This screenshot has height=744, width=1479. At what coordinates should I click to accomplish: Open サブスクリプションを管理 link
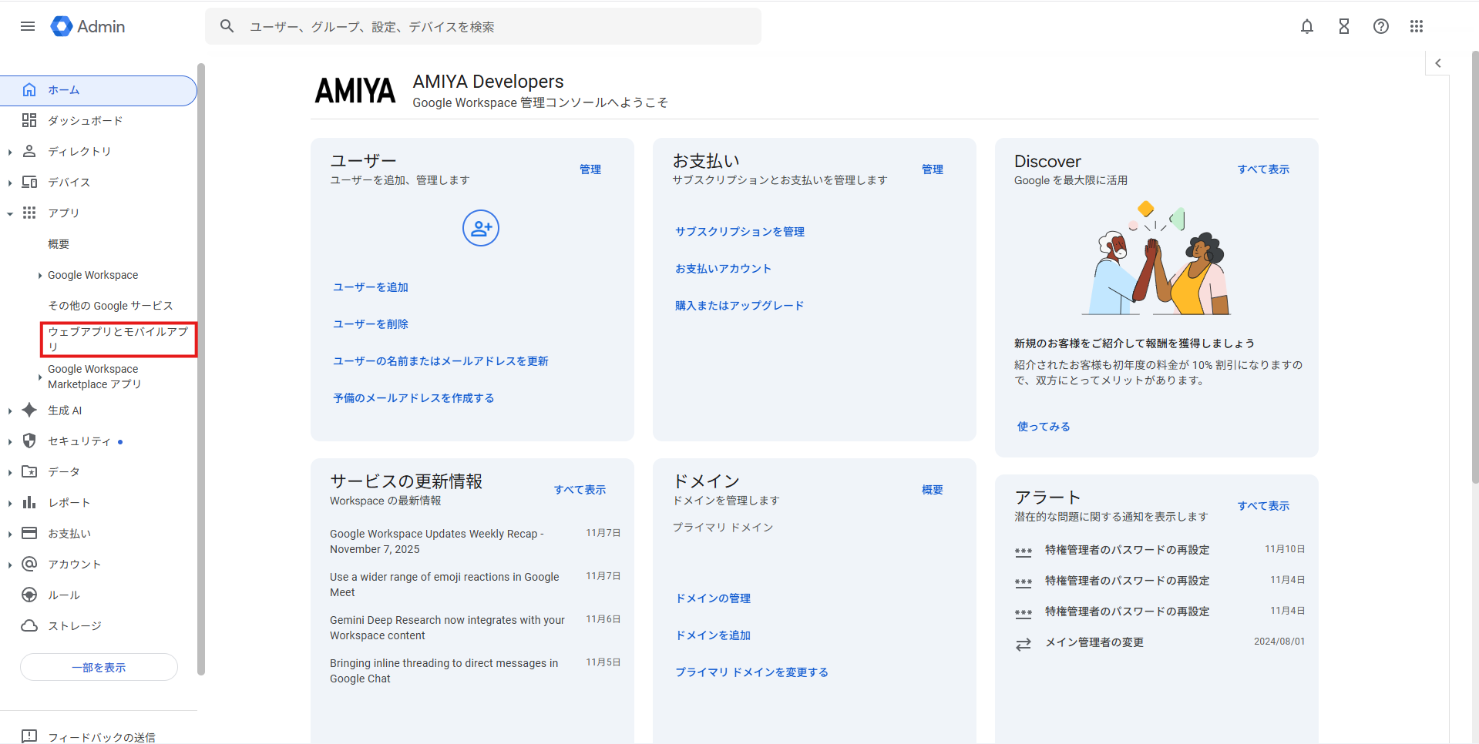[x=740, y=232]
